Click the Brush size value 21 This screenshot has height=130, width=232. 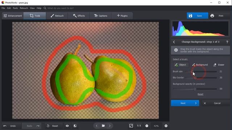[x=221, y=71]
